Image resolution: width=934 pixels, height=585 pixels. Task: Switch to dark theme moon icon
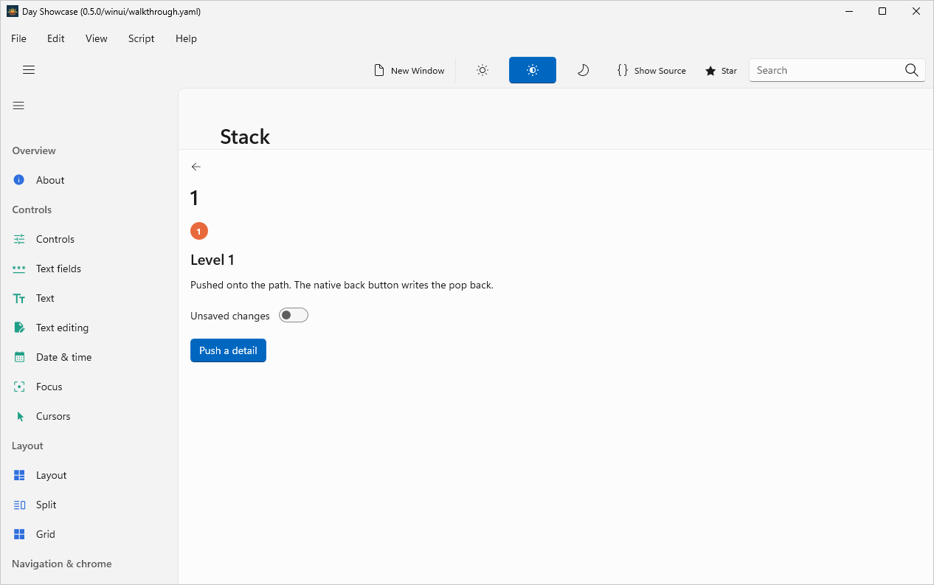[583, 70]
